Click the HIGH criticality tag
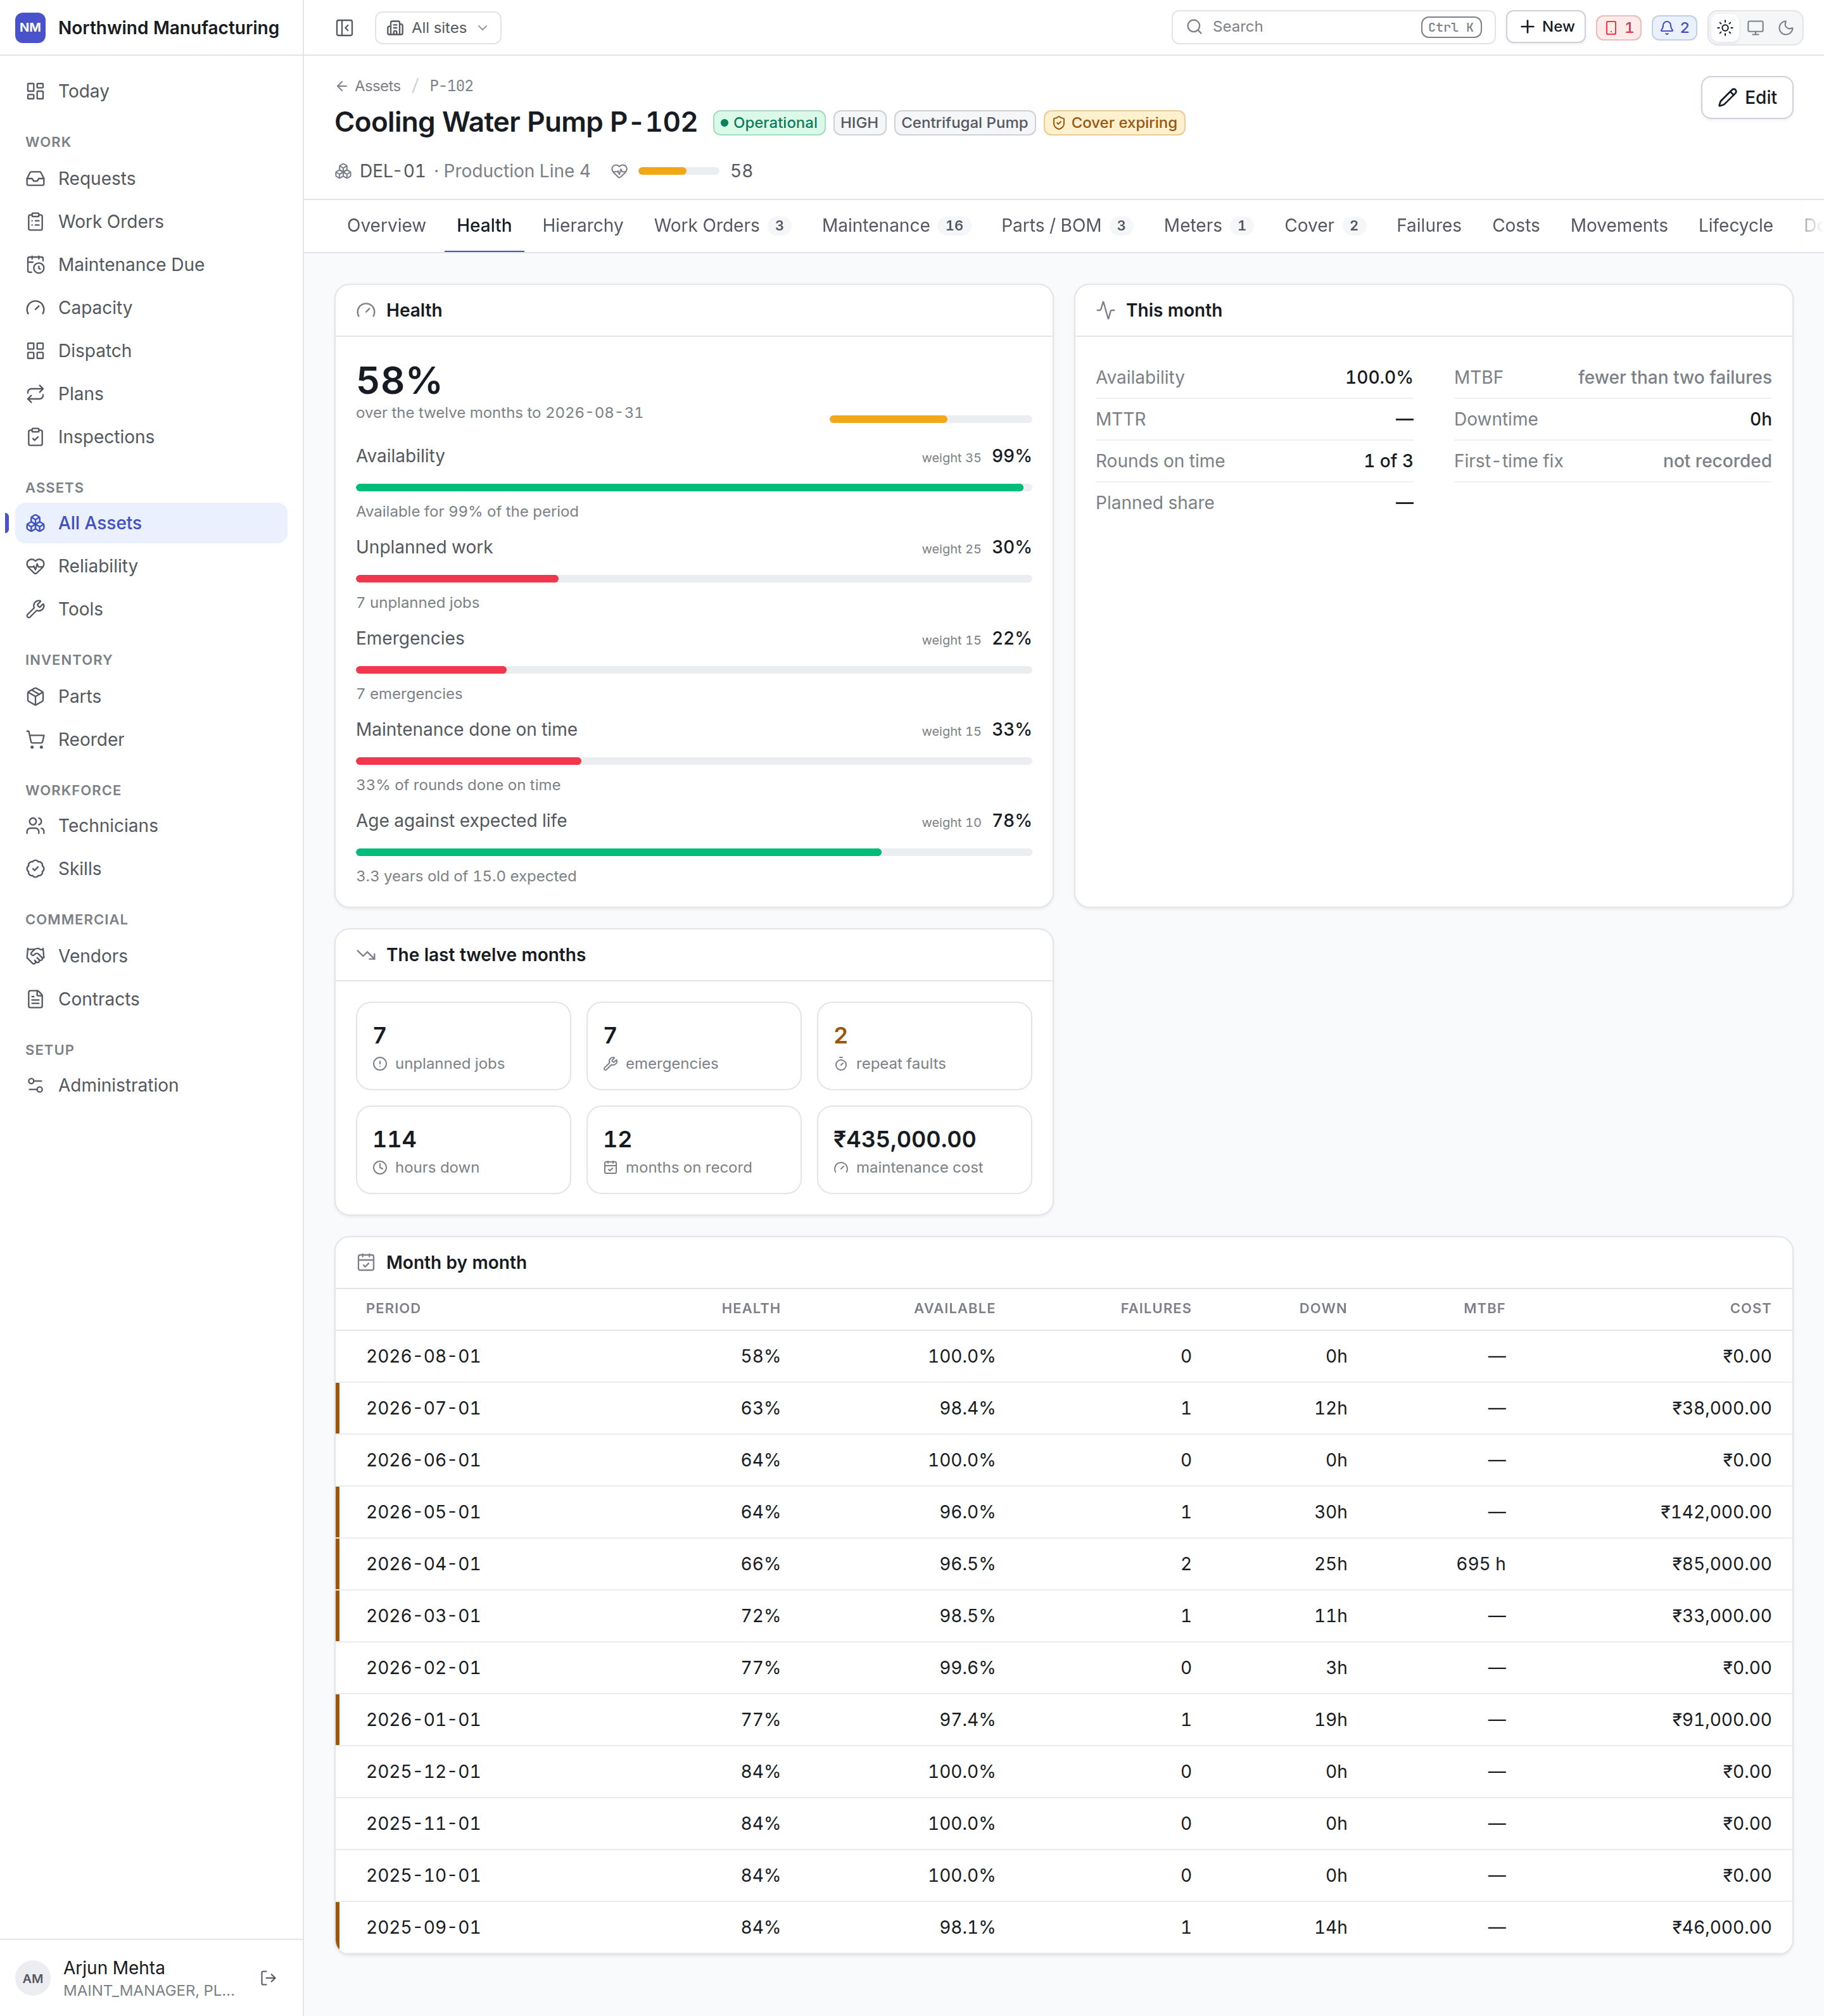1824x2016 pixels. coord(859,123)
